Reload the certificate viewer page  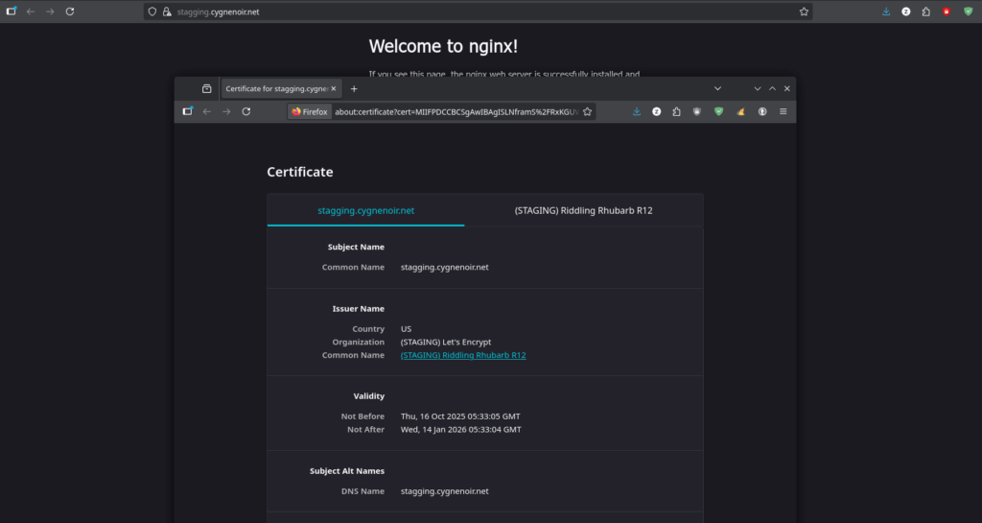point(246,111)
